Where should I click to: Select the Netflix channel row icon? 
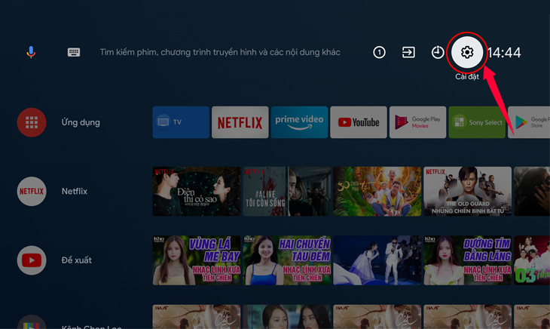[x=32, y=192]
